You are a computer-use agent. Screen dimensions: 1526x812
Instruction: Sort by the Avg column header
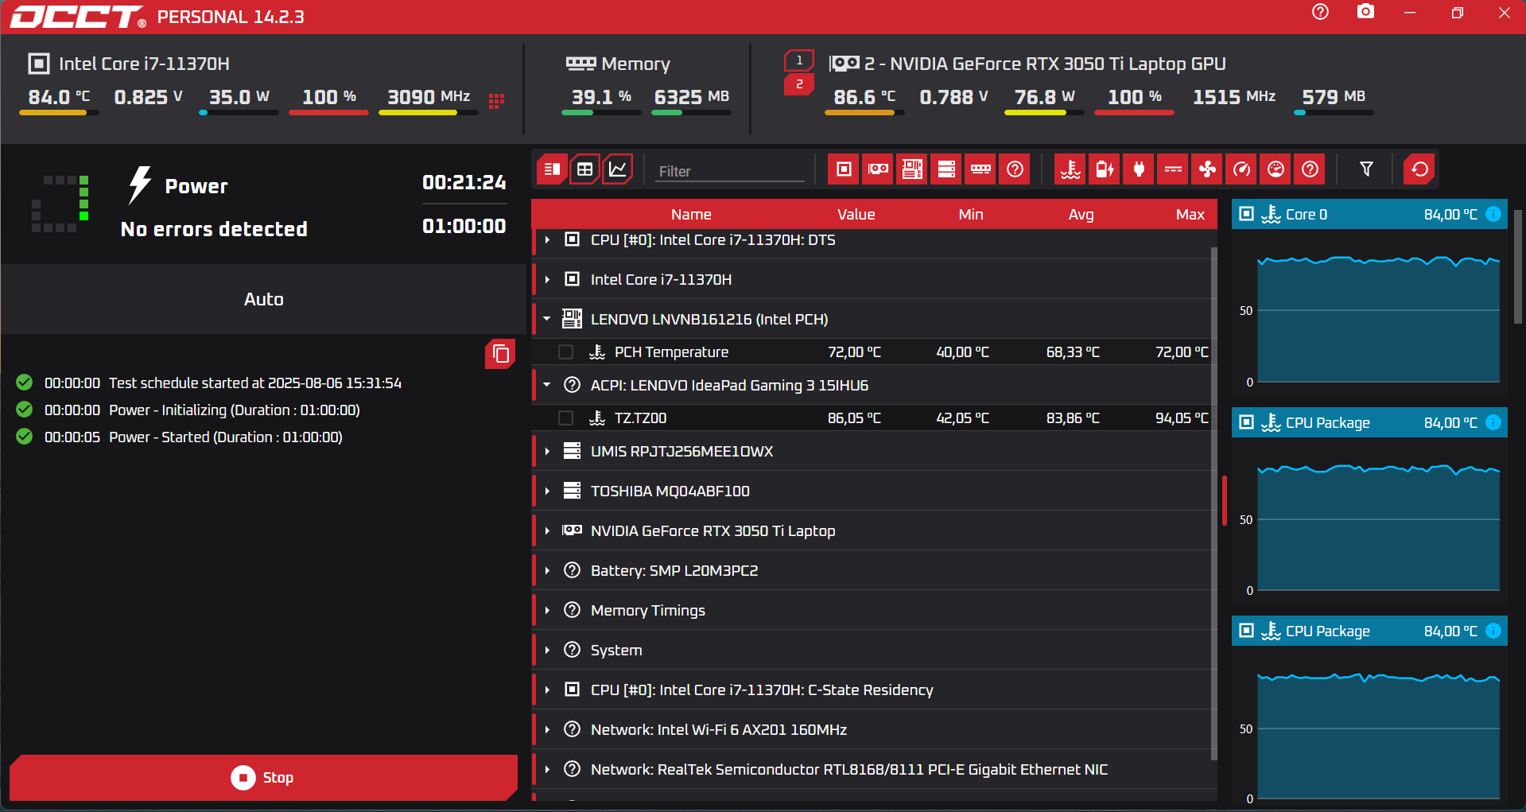pos(1081,215)
